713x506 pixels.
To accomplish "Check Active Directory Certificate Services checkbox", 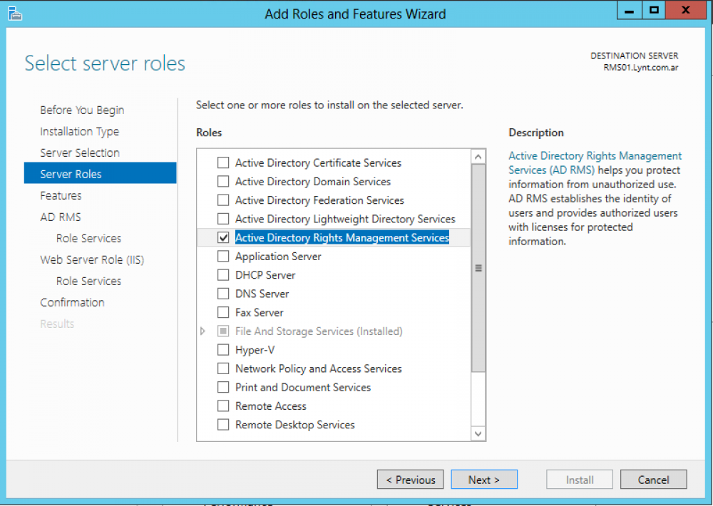I will [223, 162].
